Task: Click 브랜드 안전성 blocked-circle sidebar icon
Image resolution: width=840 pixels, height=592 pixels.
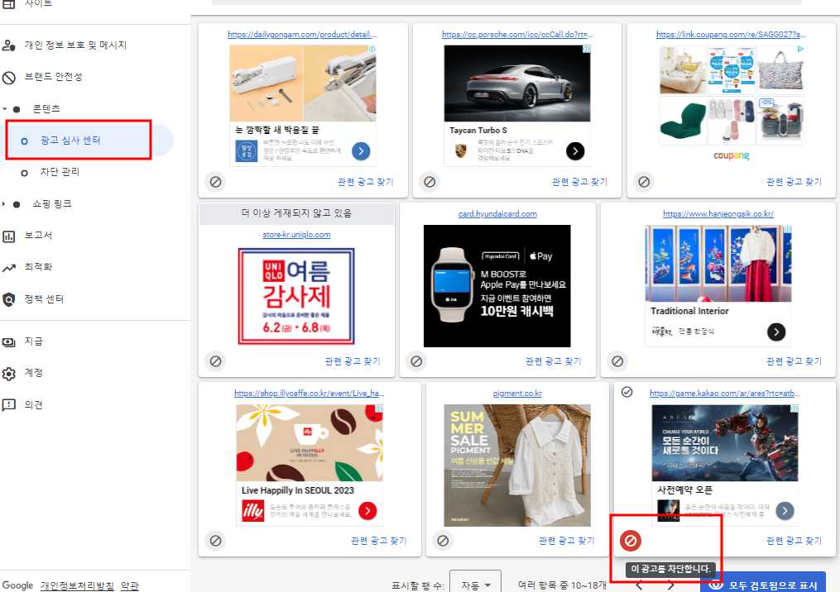Action: click(x=8, y=78)
